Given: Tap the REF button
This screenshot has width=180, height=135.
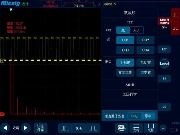Looking at the screenshot, I should pos(164,49).
